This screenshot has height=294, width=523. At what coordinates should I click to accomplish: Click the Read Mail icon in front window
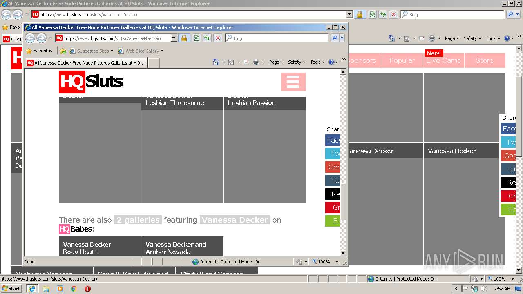point(246,62)
